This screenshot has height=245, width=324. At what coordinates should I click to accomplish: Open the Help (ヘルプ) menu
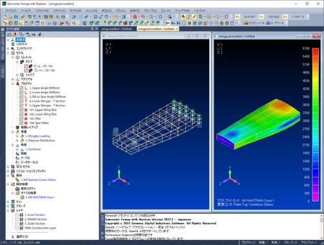tap(200, 10)
